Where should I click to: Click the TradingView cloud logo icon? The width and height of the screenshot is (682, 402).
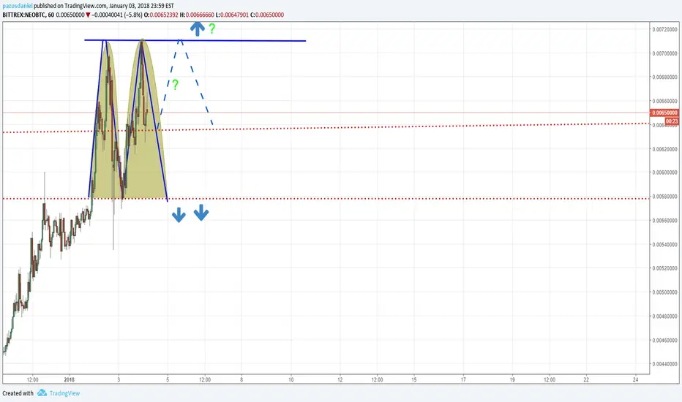click(x=42, y=393)
